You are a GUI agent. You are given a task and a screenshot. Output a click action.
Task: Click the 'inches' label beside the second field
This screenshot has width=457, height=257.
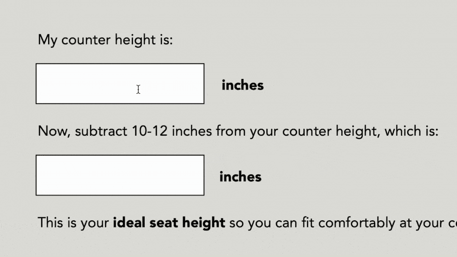click(x=240, y=177)
